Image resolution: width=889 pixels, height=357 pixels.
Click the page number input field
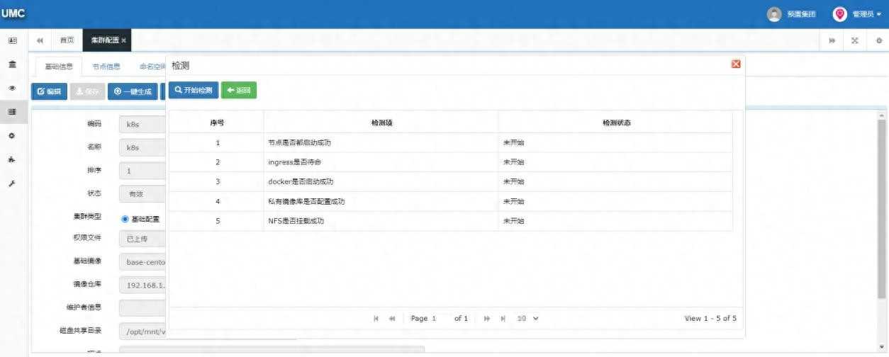[440, 319]
